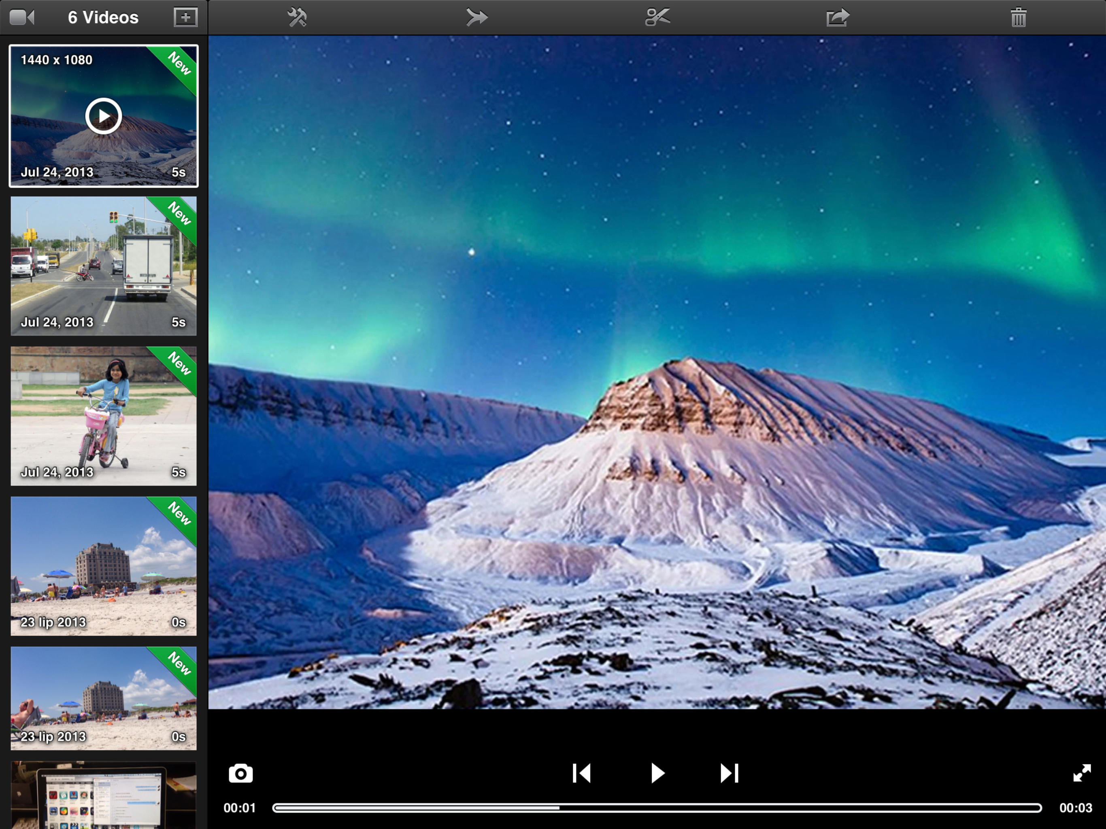Open the camera recording icon
Image resolution: width=1106 pixels, height=829 pixels.
click(22, 17)
